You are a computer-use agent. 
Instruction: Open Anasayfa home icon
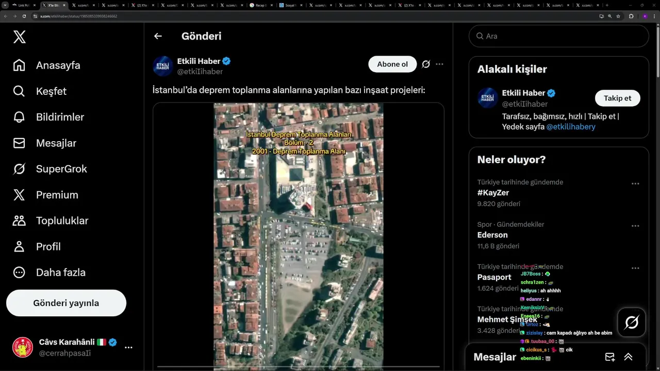(x=19, y=65)
